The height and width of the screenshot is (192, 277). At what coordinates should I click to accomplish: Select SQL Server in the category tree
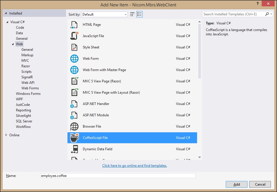tap(24, 121)
